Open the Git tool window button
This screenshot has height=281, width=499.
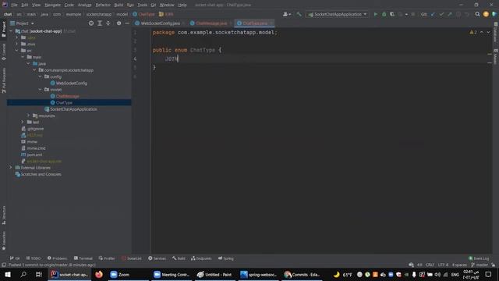click(x=15, y=258)
